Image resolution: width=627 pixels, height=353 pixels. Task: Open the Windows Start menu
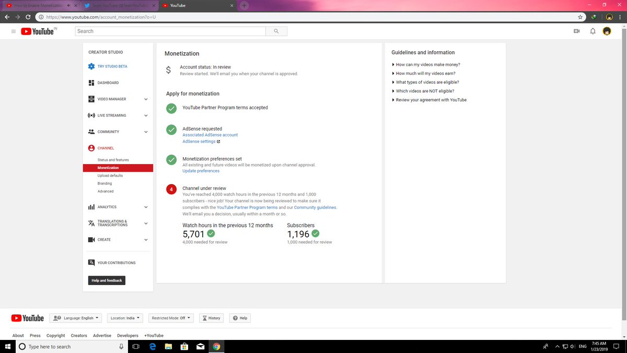7,346
